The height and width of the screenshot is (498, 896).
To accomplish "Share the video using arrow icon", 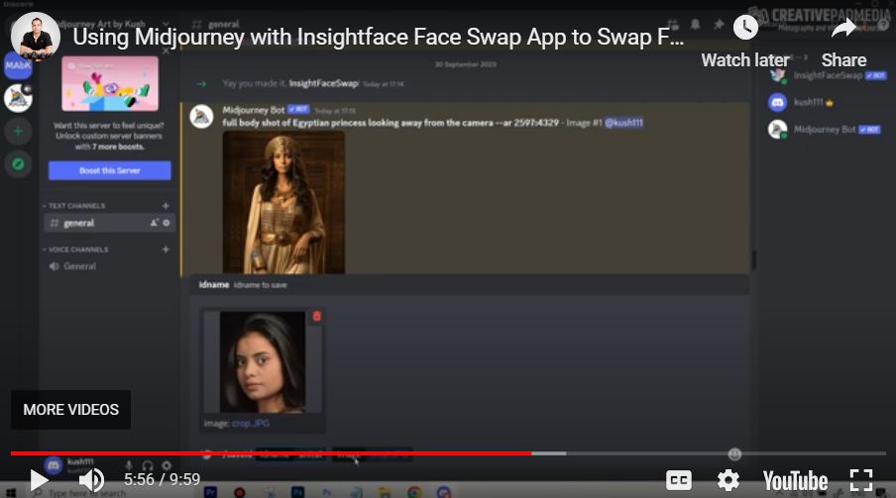I will click(x=843, y=28).
